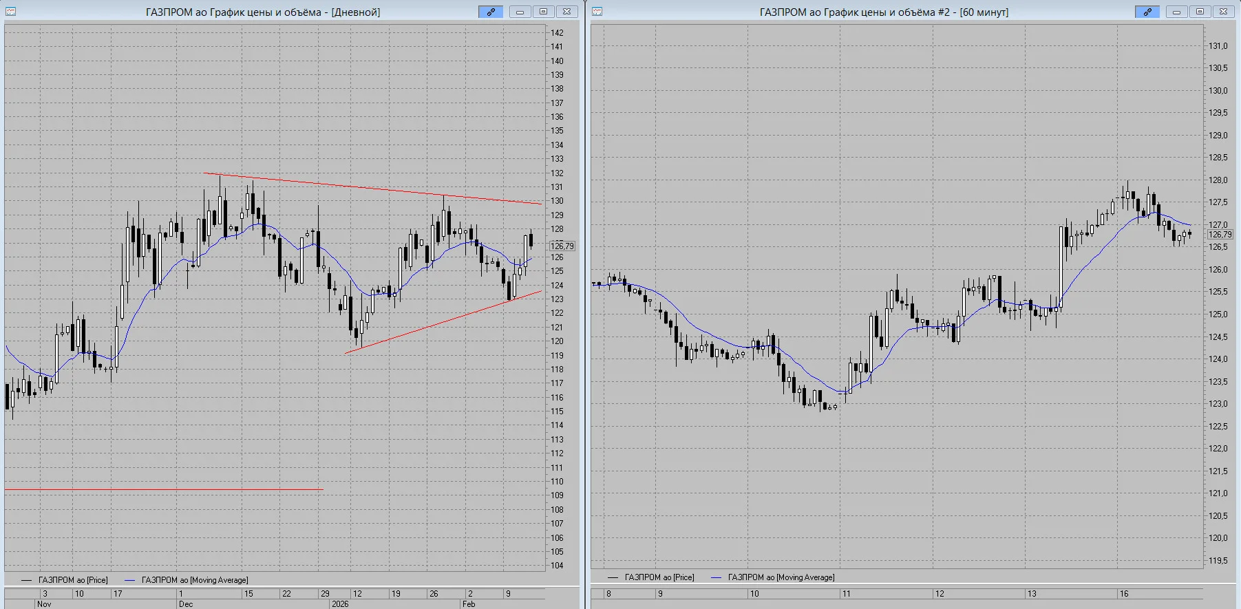Viewport: 1241px width, 609px height.
Task: Close the 60-minute chart window
Action: [1223, 12]
